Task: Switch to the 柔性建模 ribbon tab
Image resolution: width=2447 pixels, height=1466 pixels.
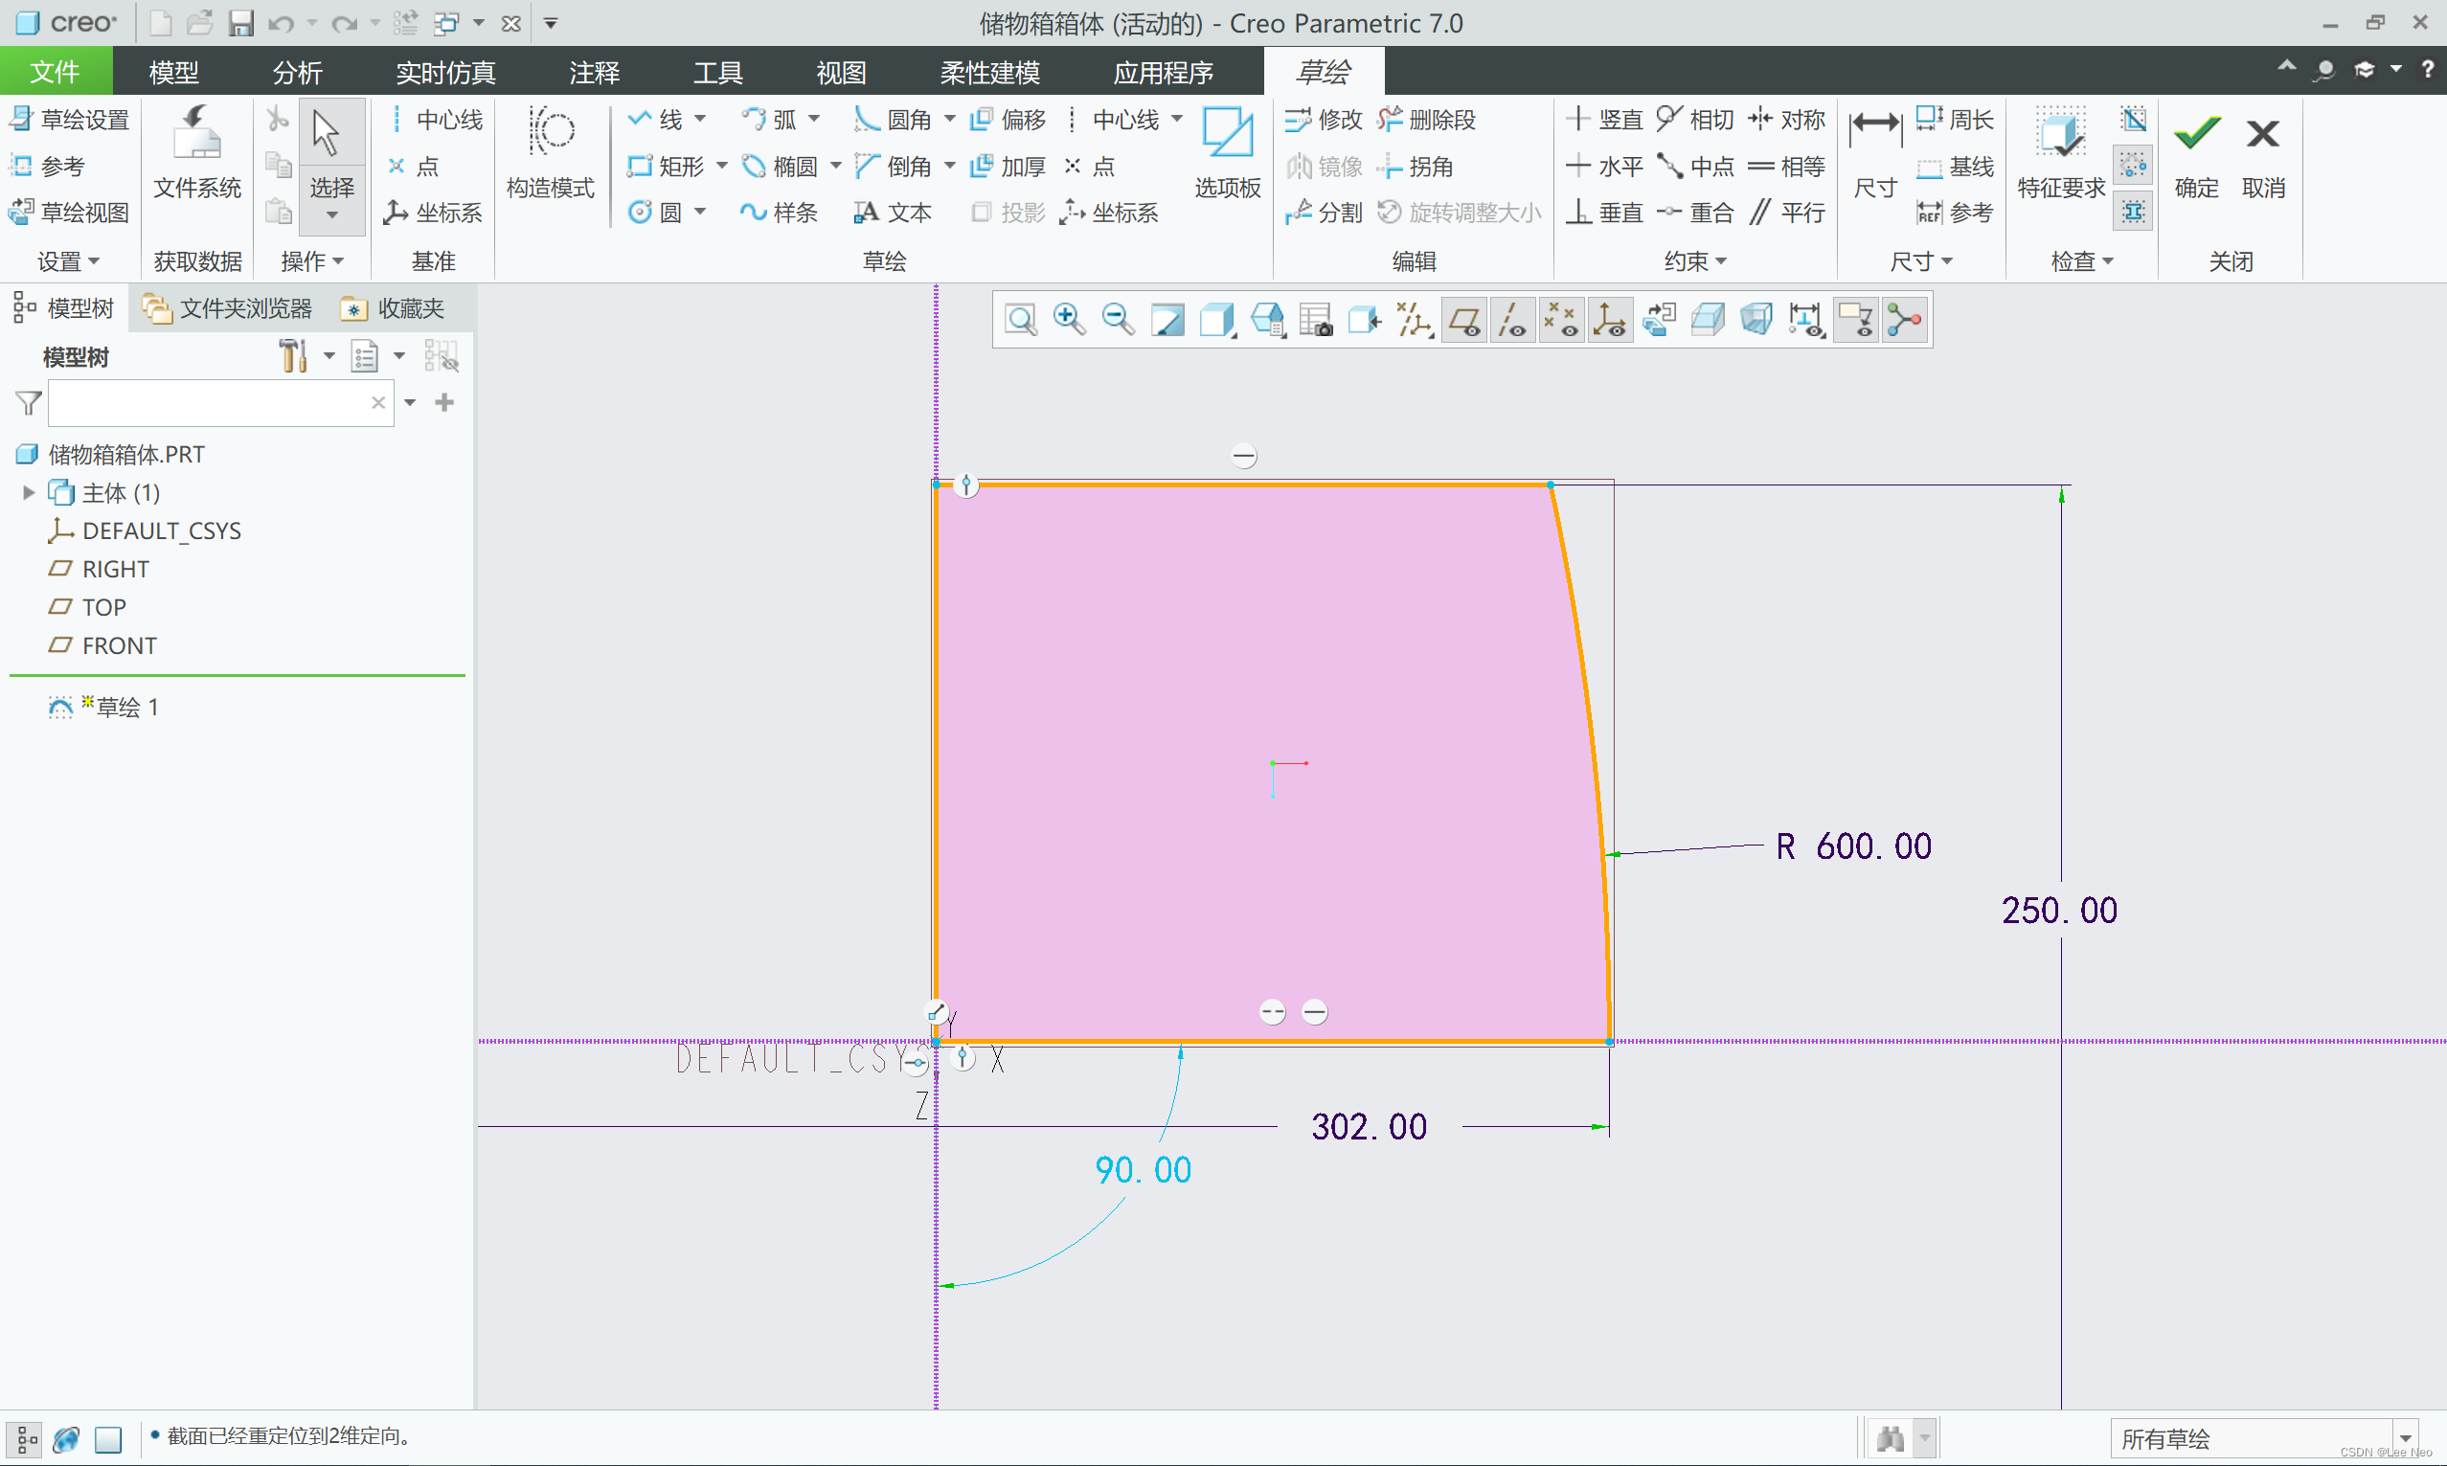Action: (x=990, y=72)
